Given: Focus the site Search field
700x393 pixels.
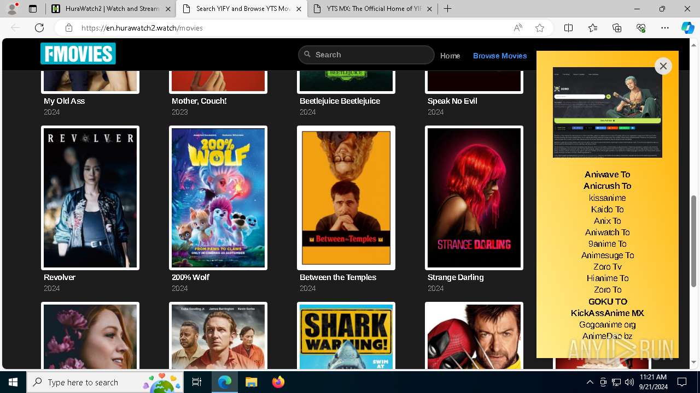Looking at the screenshot, I should 366,55.
